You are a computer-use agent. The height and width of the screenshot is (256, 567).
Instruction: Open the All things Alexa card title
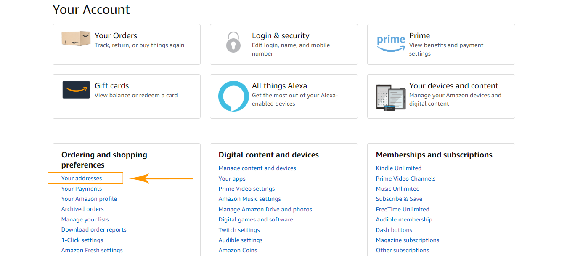(279, 86)
